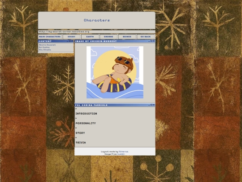Screen dimensions: 242x182
Task: Expand the Trivia section
Action: click(81, 142)
